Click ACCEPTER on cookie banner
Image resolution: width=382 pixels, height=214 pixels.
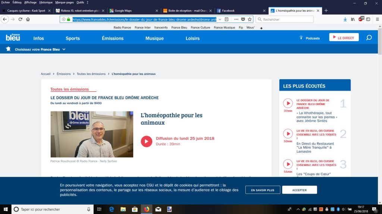click(x=300, y=190)
